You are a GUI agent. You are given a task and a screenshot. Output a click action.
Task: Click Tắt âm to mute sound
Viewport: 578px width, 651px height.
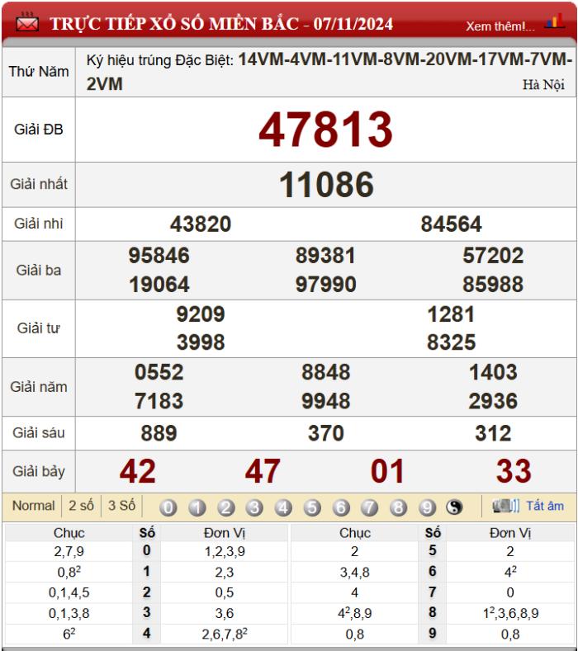coord(545,506)
